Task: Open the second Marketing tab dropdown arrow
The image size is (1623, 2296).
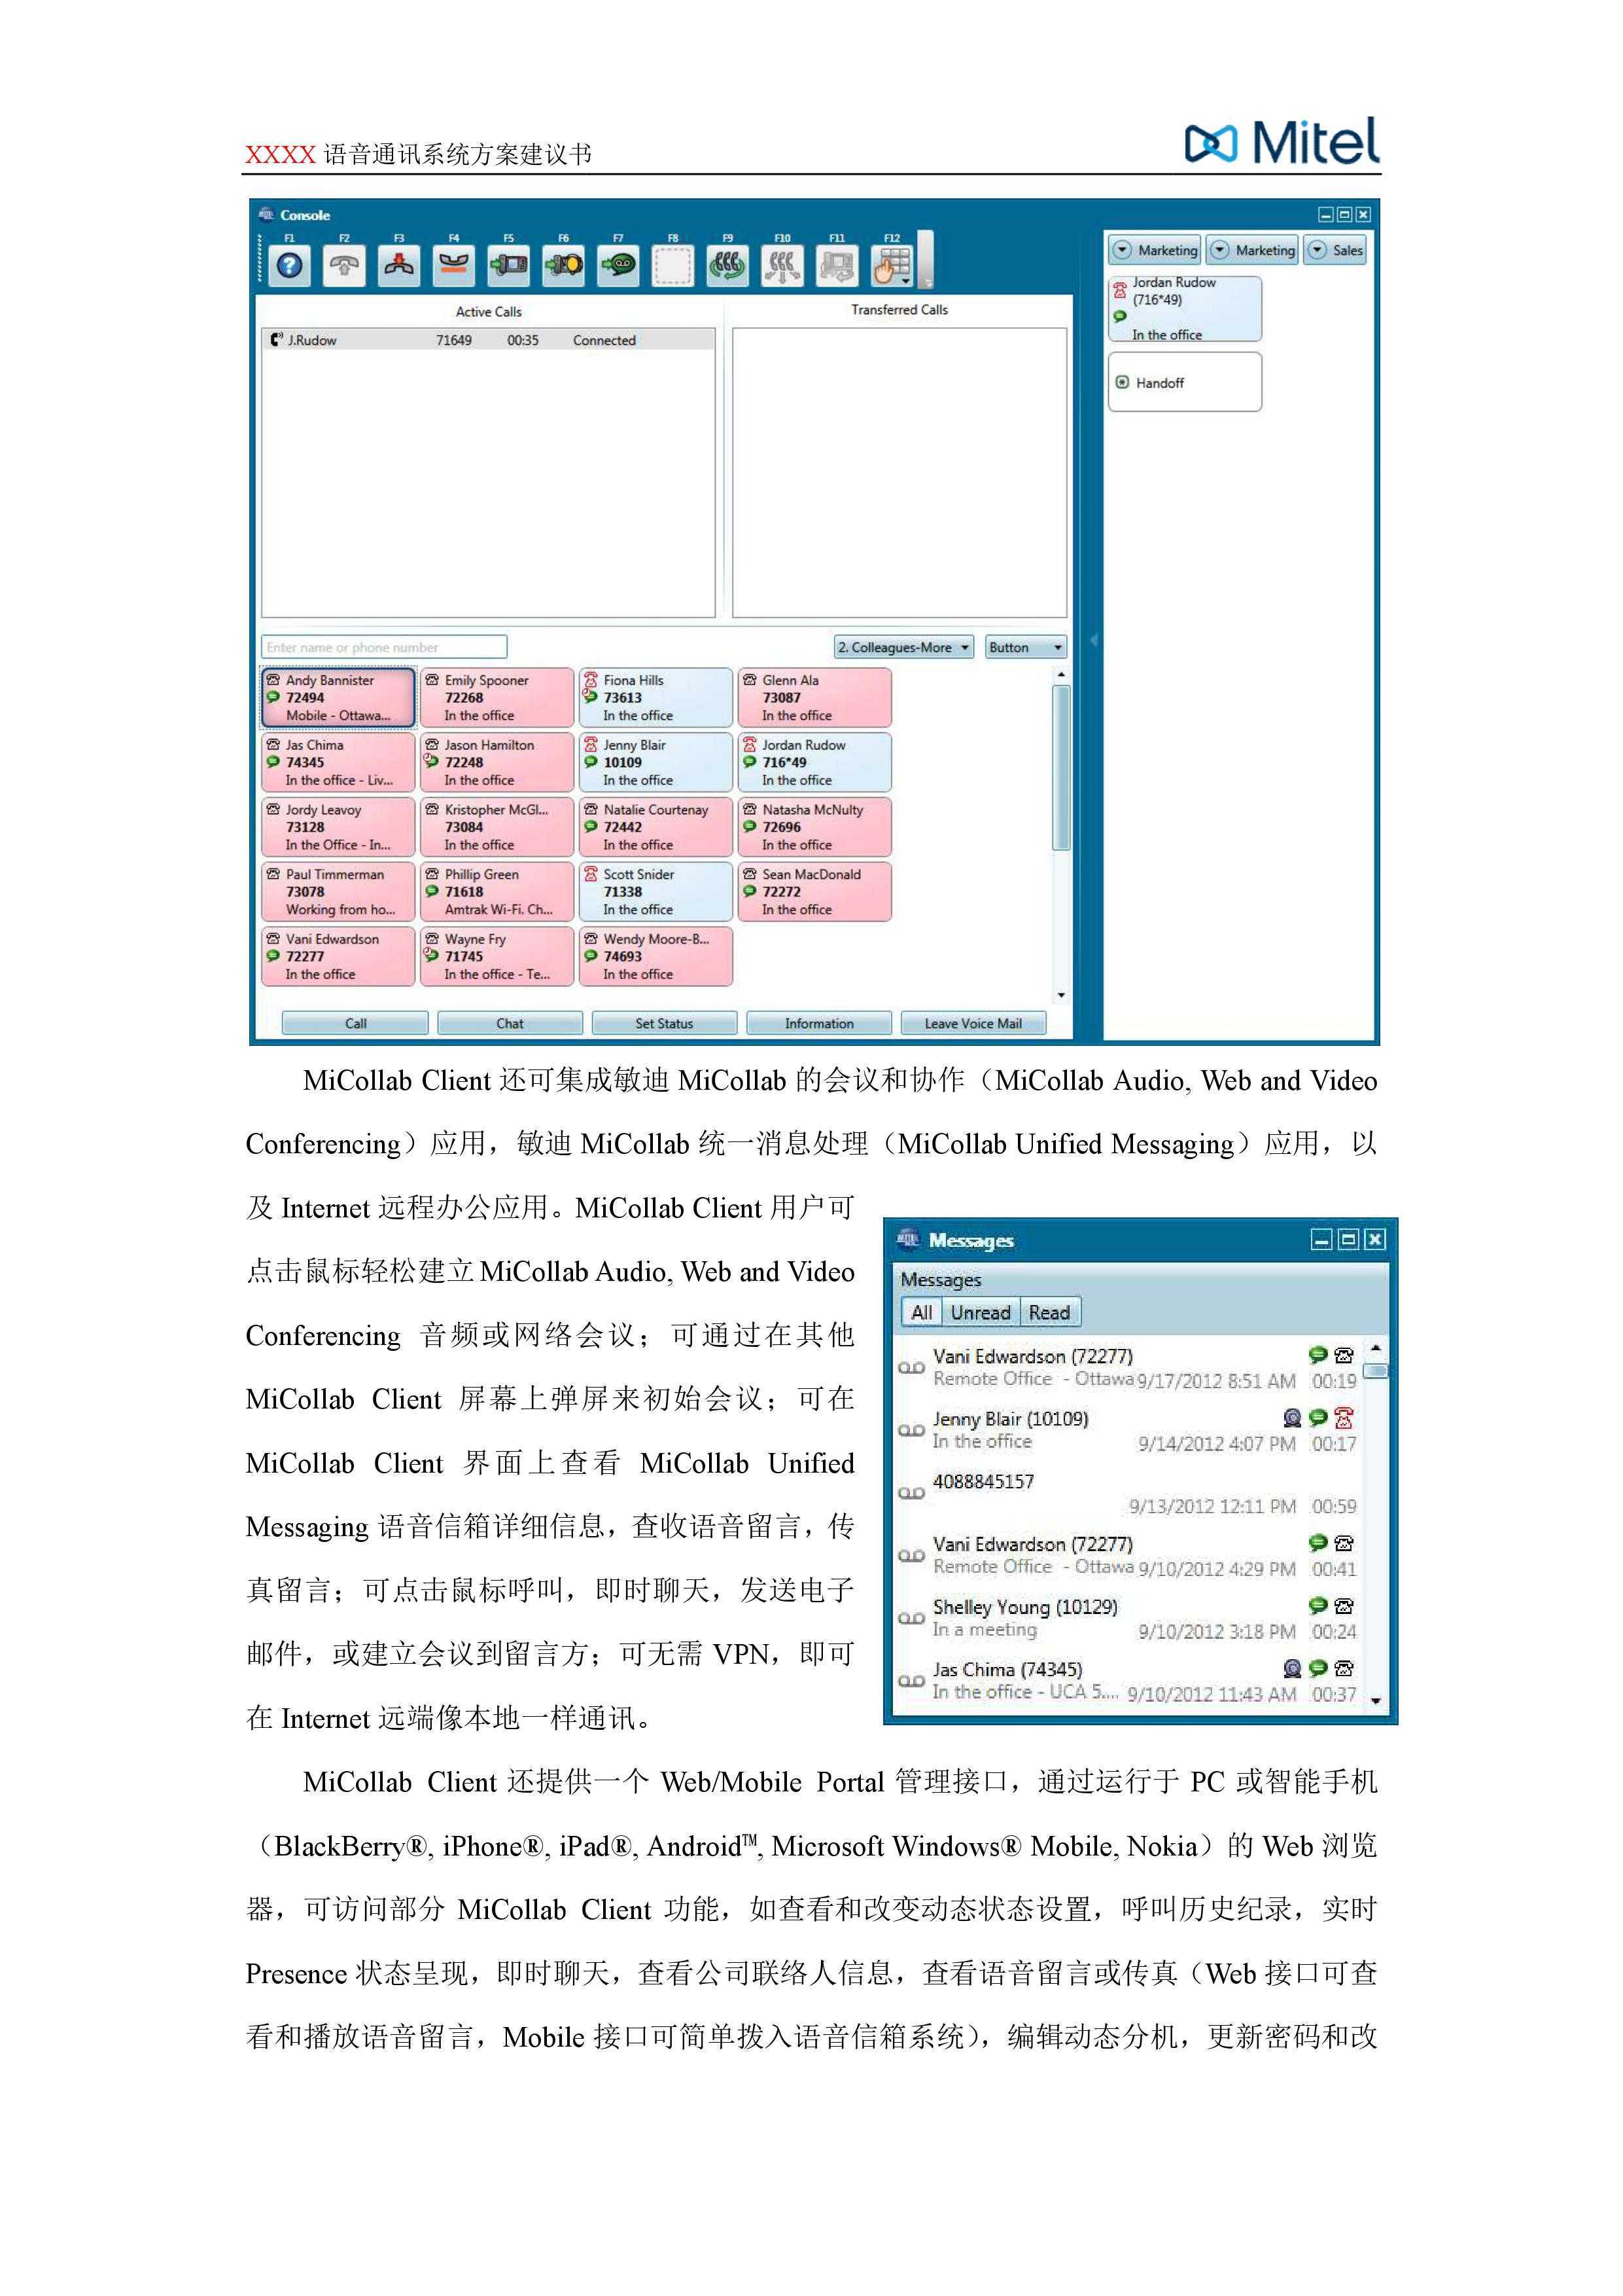Action: pos(1219,250)
